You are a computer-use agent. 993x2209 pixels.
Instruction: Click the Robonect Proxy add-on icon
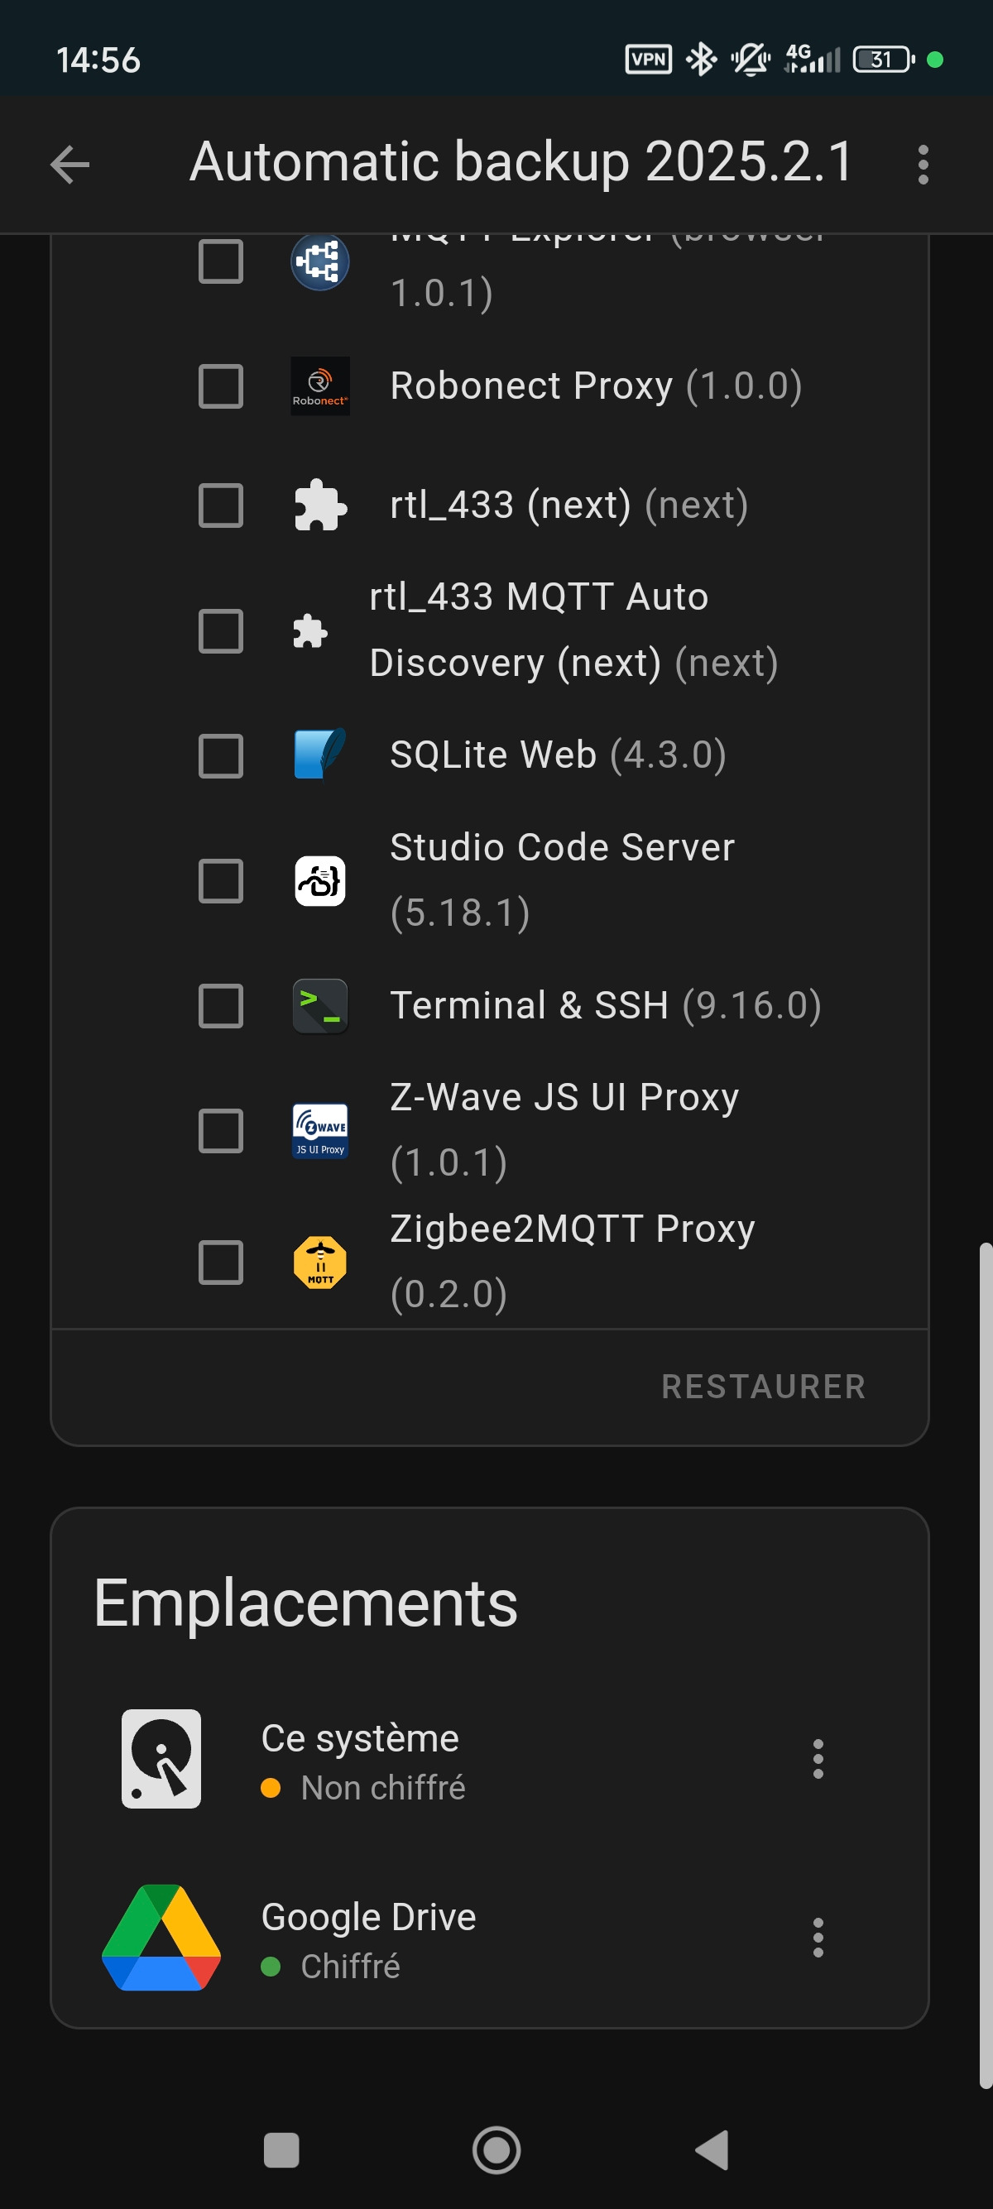pyautogui.click(x=320, y=386)
